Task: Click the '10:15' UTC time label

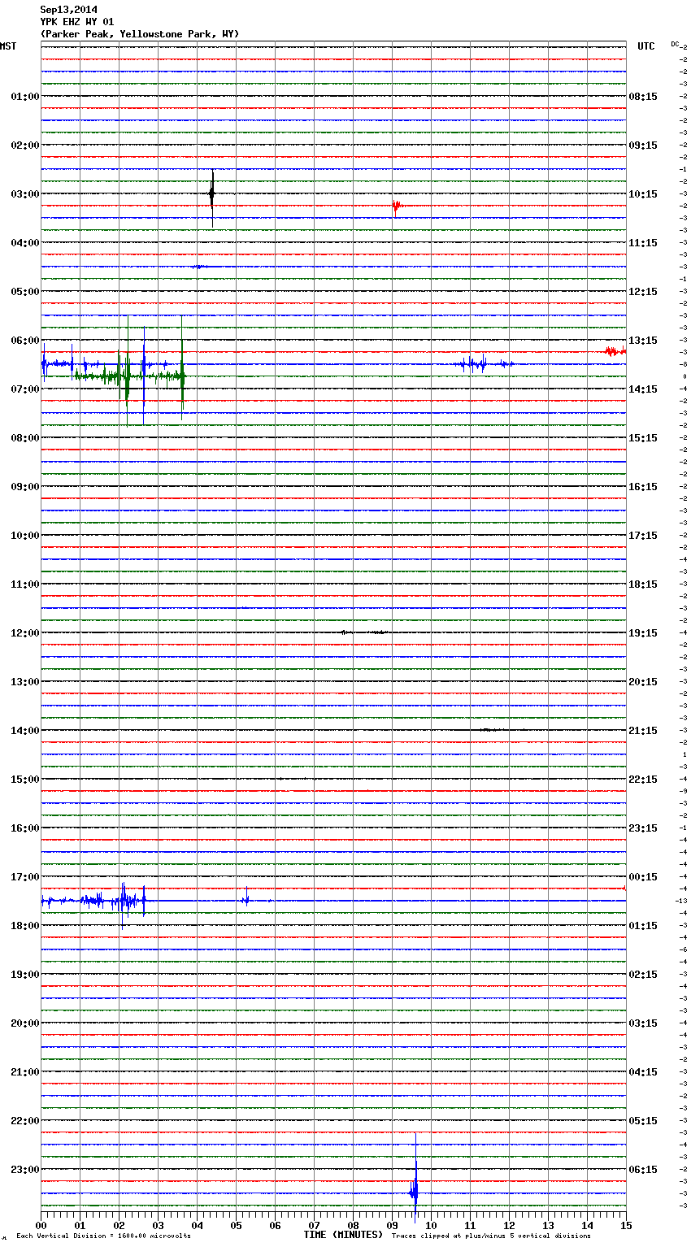Action: click(x=643, y=194)
